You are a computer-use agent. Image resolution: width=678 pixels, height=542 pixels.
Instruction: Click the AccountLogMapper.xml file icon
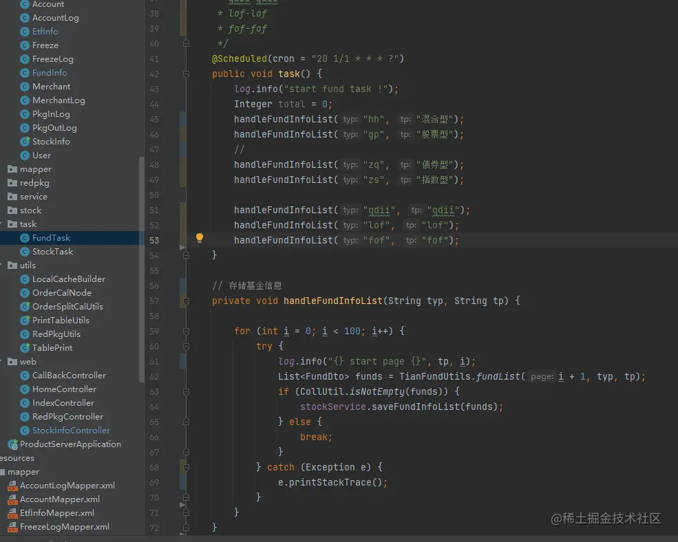click(x=12, y=486)
